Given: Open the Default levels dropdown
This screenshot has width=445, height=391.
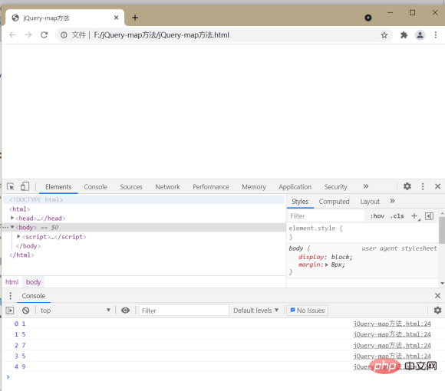Looking at the screenshot, I should click(x=255, y=310).
